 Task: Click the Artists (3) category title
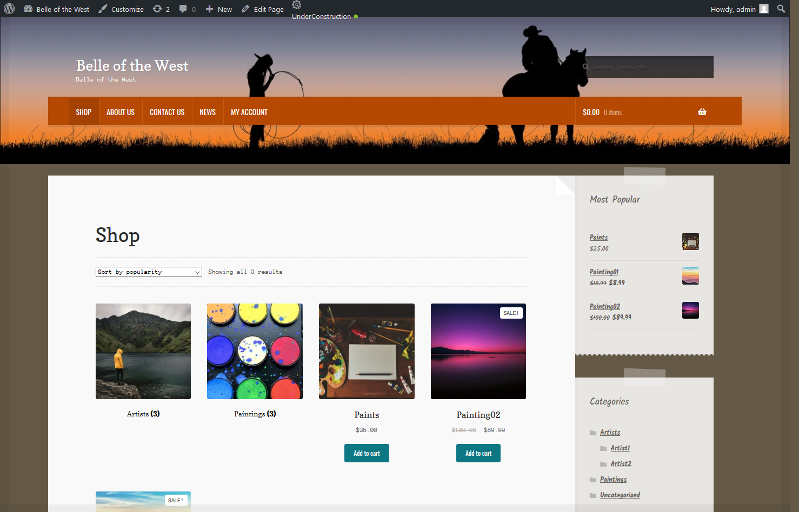click(143, 414)
